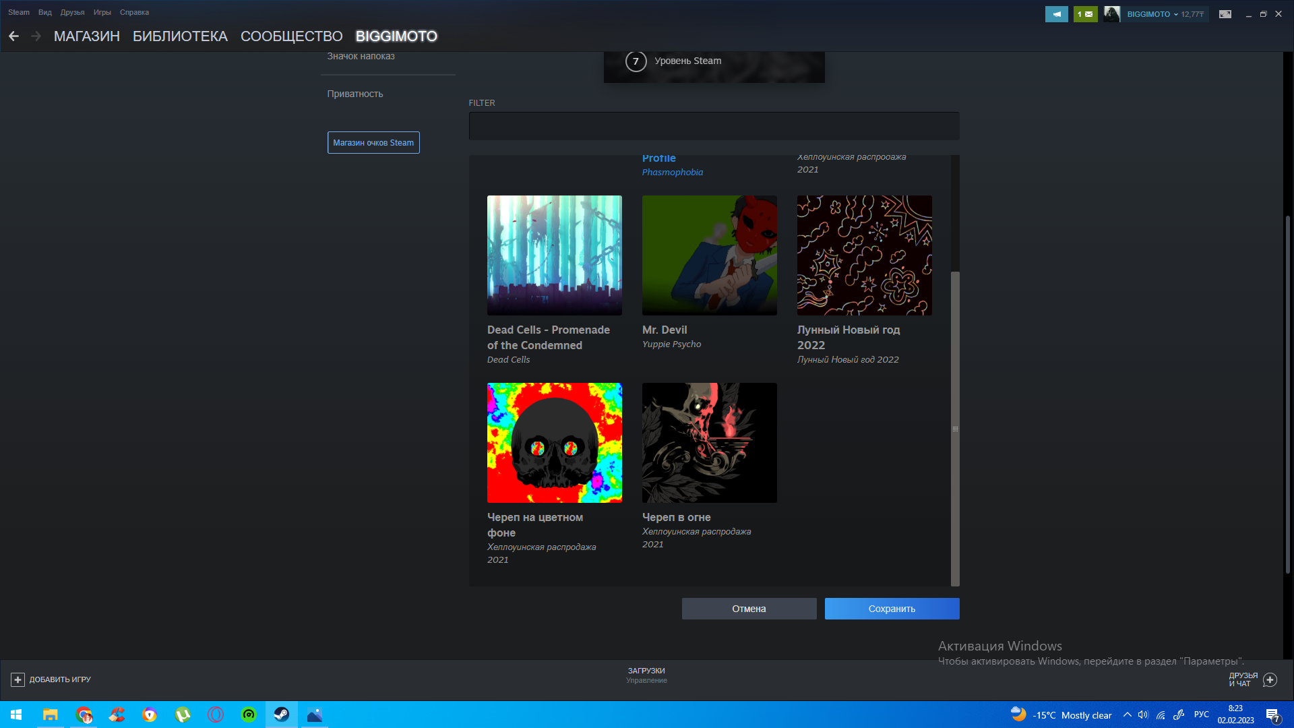Click into the FILTER input field

coord(714,126)
